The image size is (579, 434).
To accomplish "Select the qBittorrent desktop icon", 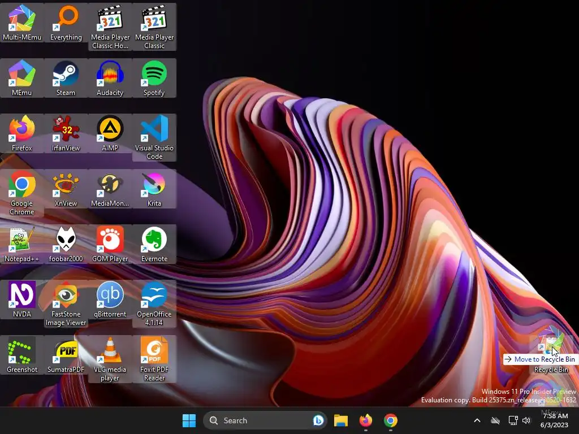I will [110, 300].
